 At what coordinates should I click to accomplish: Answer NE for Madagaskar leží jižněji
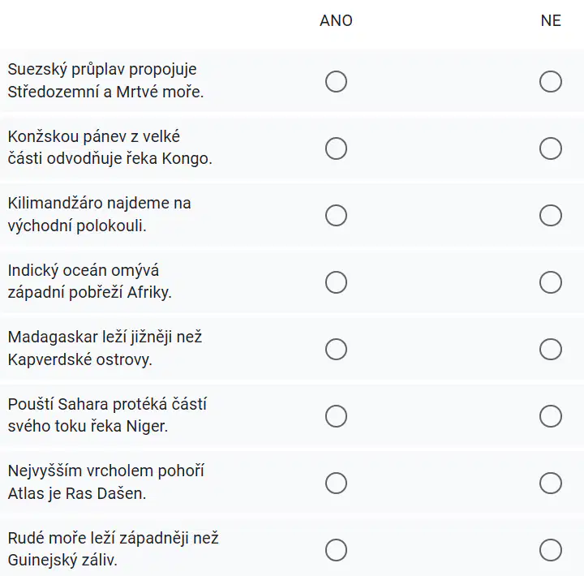point(551,349)
